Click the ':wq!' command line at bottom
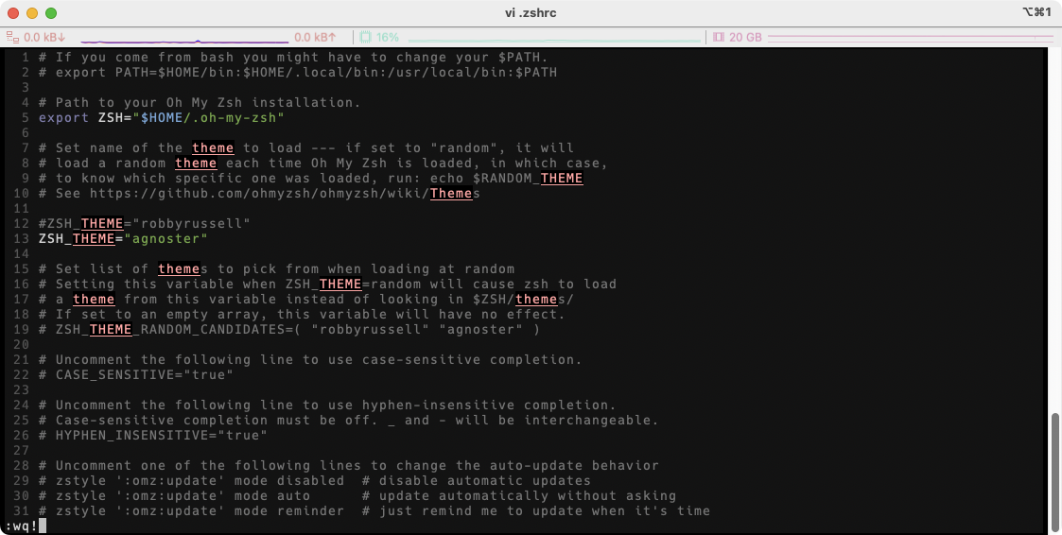 click(21, 526)
